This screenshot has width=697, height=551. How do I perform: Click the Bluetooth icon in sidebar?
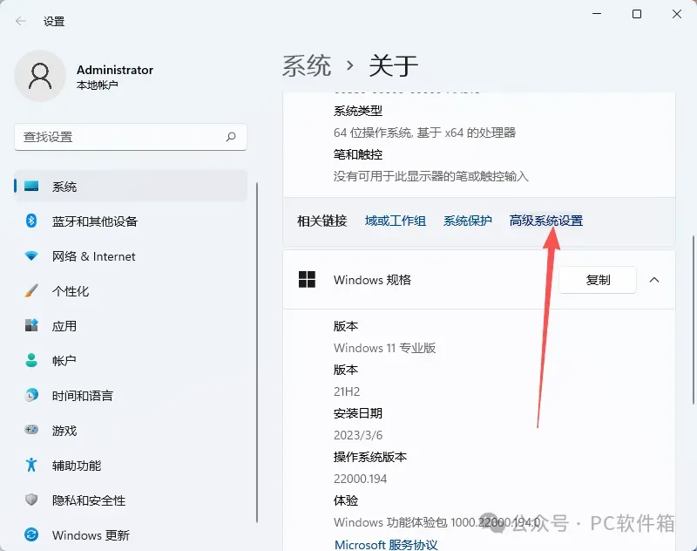pyautogui.click(x=31, y=221)
